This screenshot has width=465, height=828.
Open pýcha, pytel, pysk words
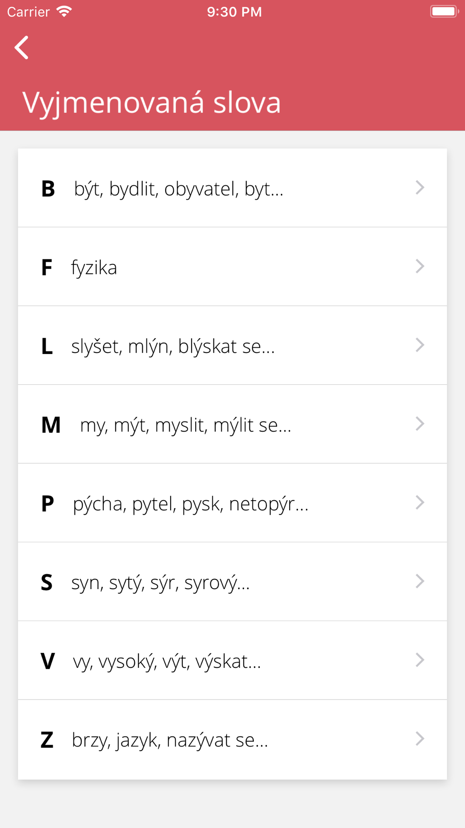tap(190, 504)
